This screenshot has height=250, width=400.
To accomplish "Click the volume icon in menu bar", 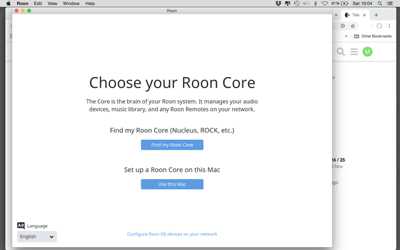I will (x=306, y=3).
